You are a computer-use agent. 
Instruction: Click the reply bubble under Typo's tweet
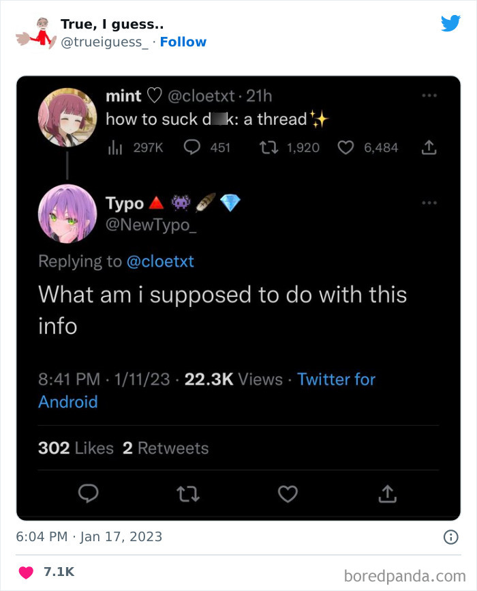pyautogui.click(x=89, y=493)
